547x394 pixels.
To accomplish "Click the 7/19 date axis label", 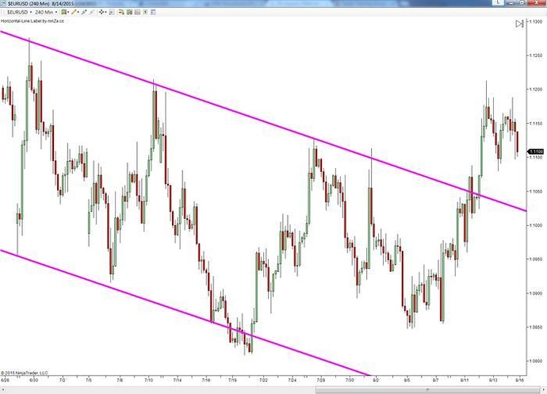I will click(x=233, y=380).
